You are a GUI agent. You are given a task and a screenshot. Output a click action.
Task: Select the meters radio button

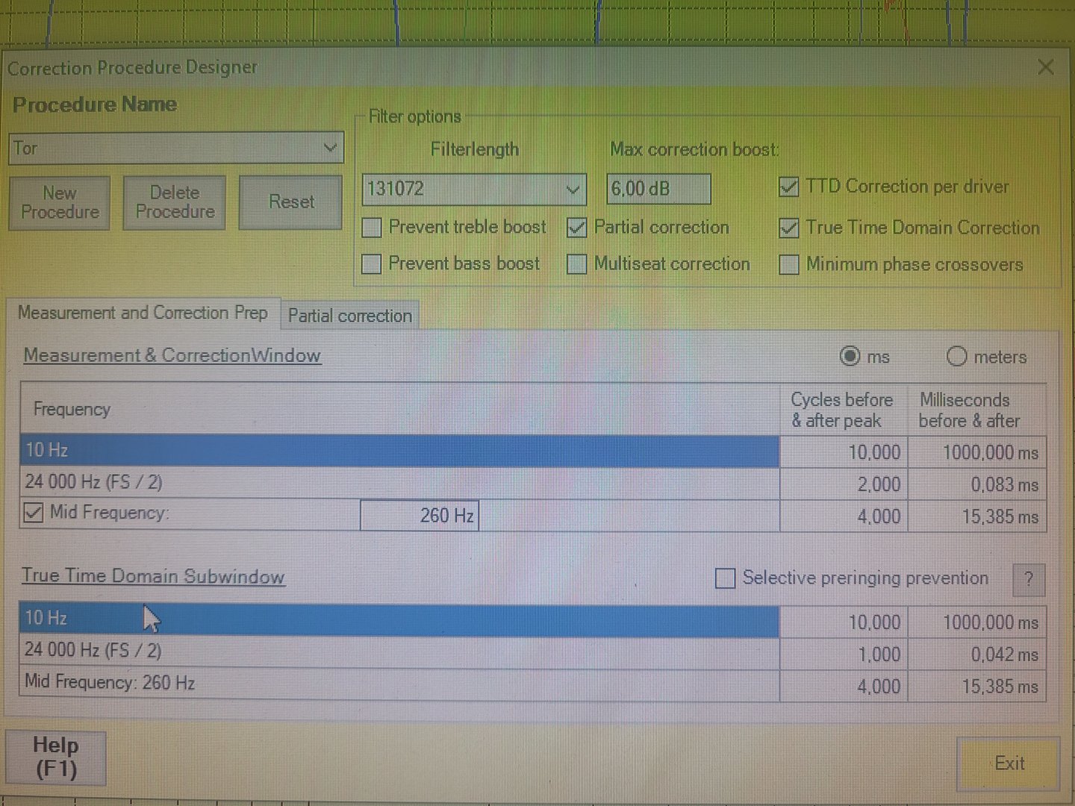point(956,357)
